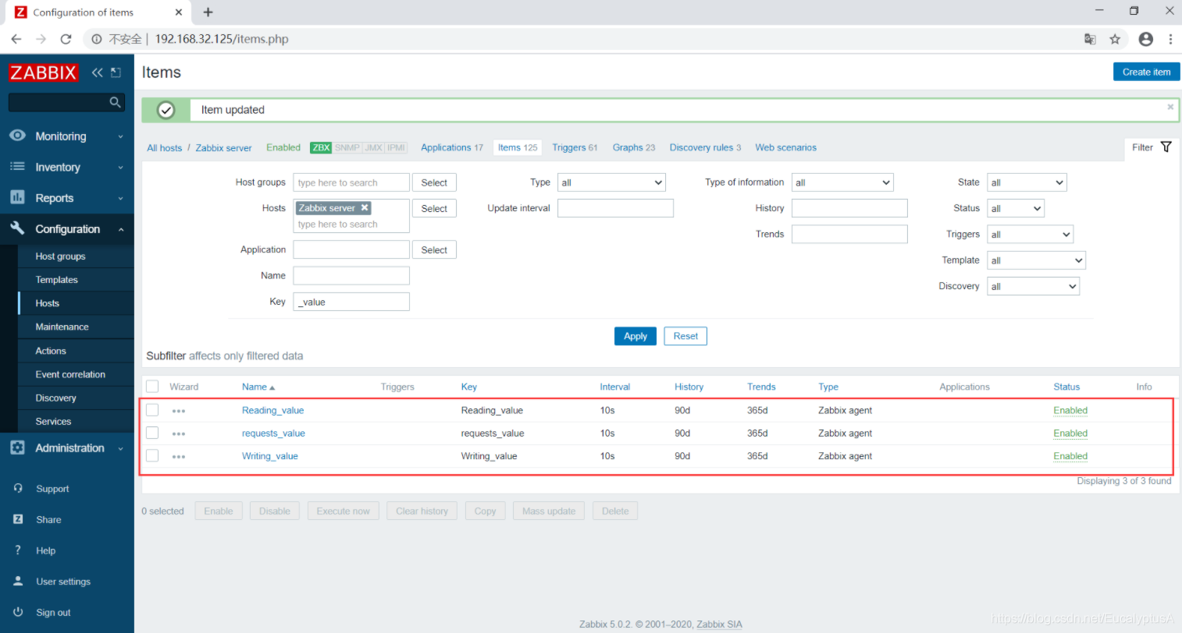1182x633 pixels.
Task: Collapse the sidebar with double-chevron icon
Action: click(97, 72)
